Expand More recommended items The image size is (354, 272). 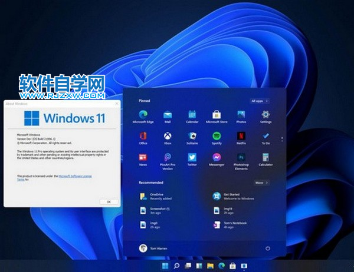tap(261, 183)
